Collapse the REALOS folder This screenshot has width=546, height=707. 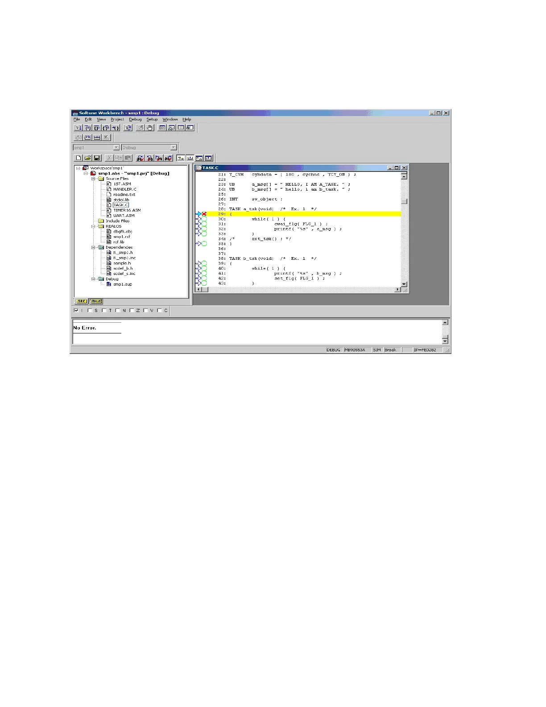[x=94, y=226]
